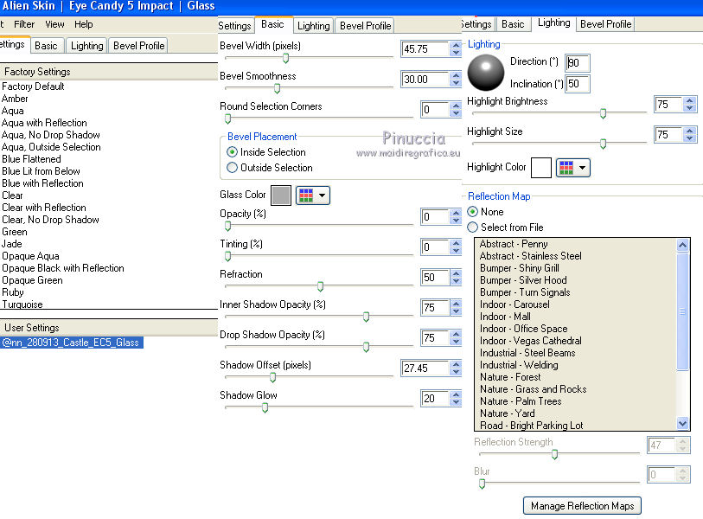703x519 pixels.
Task: Adjust the Tinting stepper arrows
Action: [456, 247]
